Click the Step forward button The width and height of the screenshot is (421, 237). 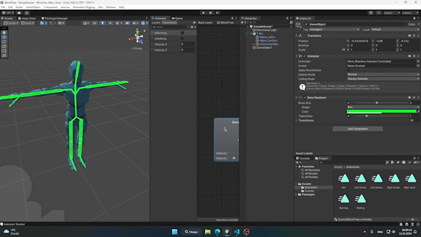tap(217, 12)
